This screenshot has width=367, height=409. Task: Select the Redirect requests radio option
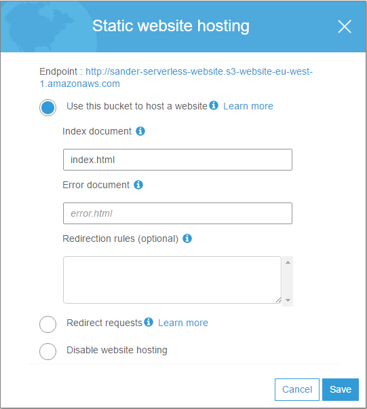tap(47, 324)
